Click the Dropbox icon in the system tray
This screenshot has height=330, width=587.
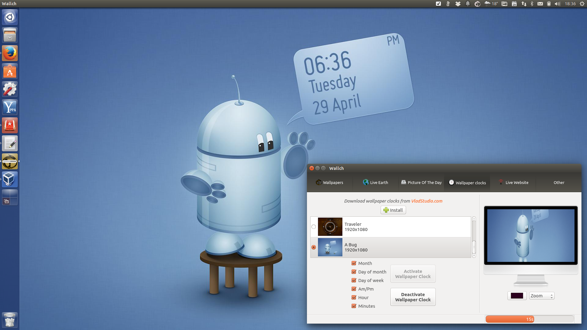point(457,4)
